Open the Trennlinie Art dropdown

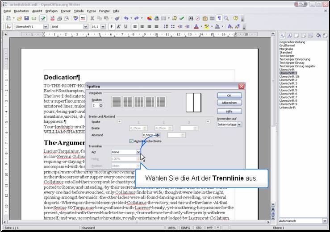[138, 152]
